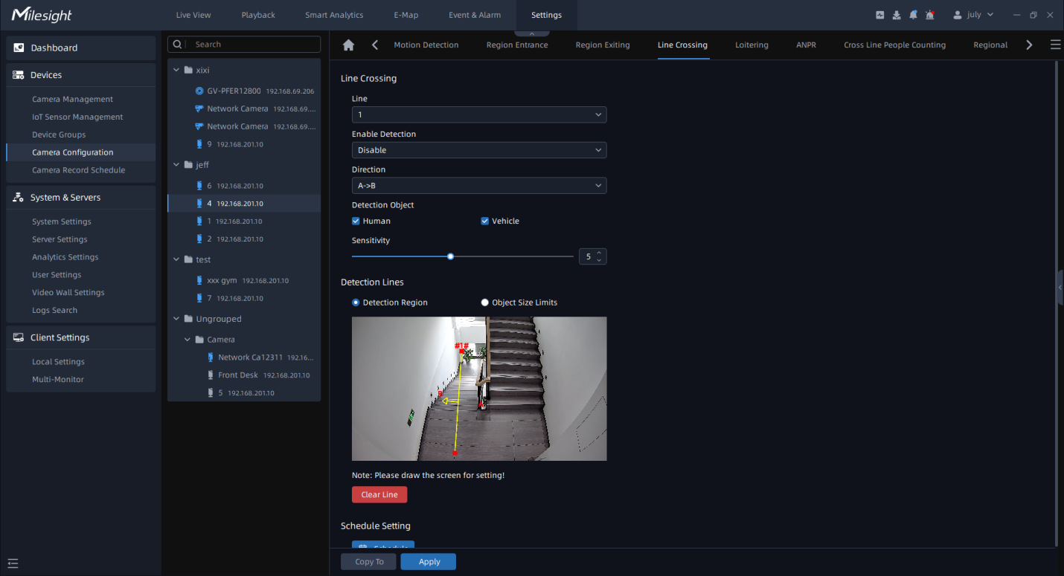The width and height of the screenshot is (1064, 576).
Task: Open the Playback tab in top menu
Action: 258,15
